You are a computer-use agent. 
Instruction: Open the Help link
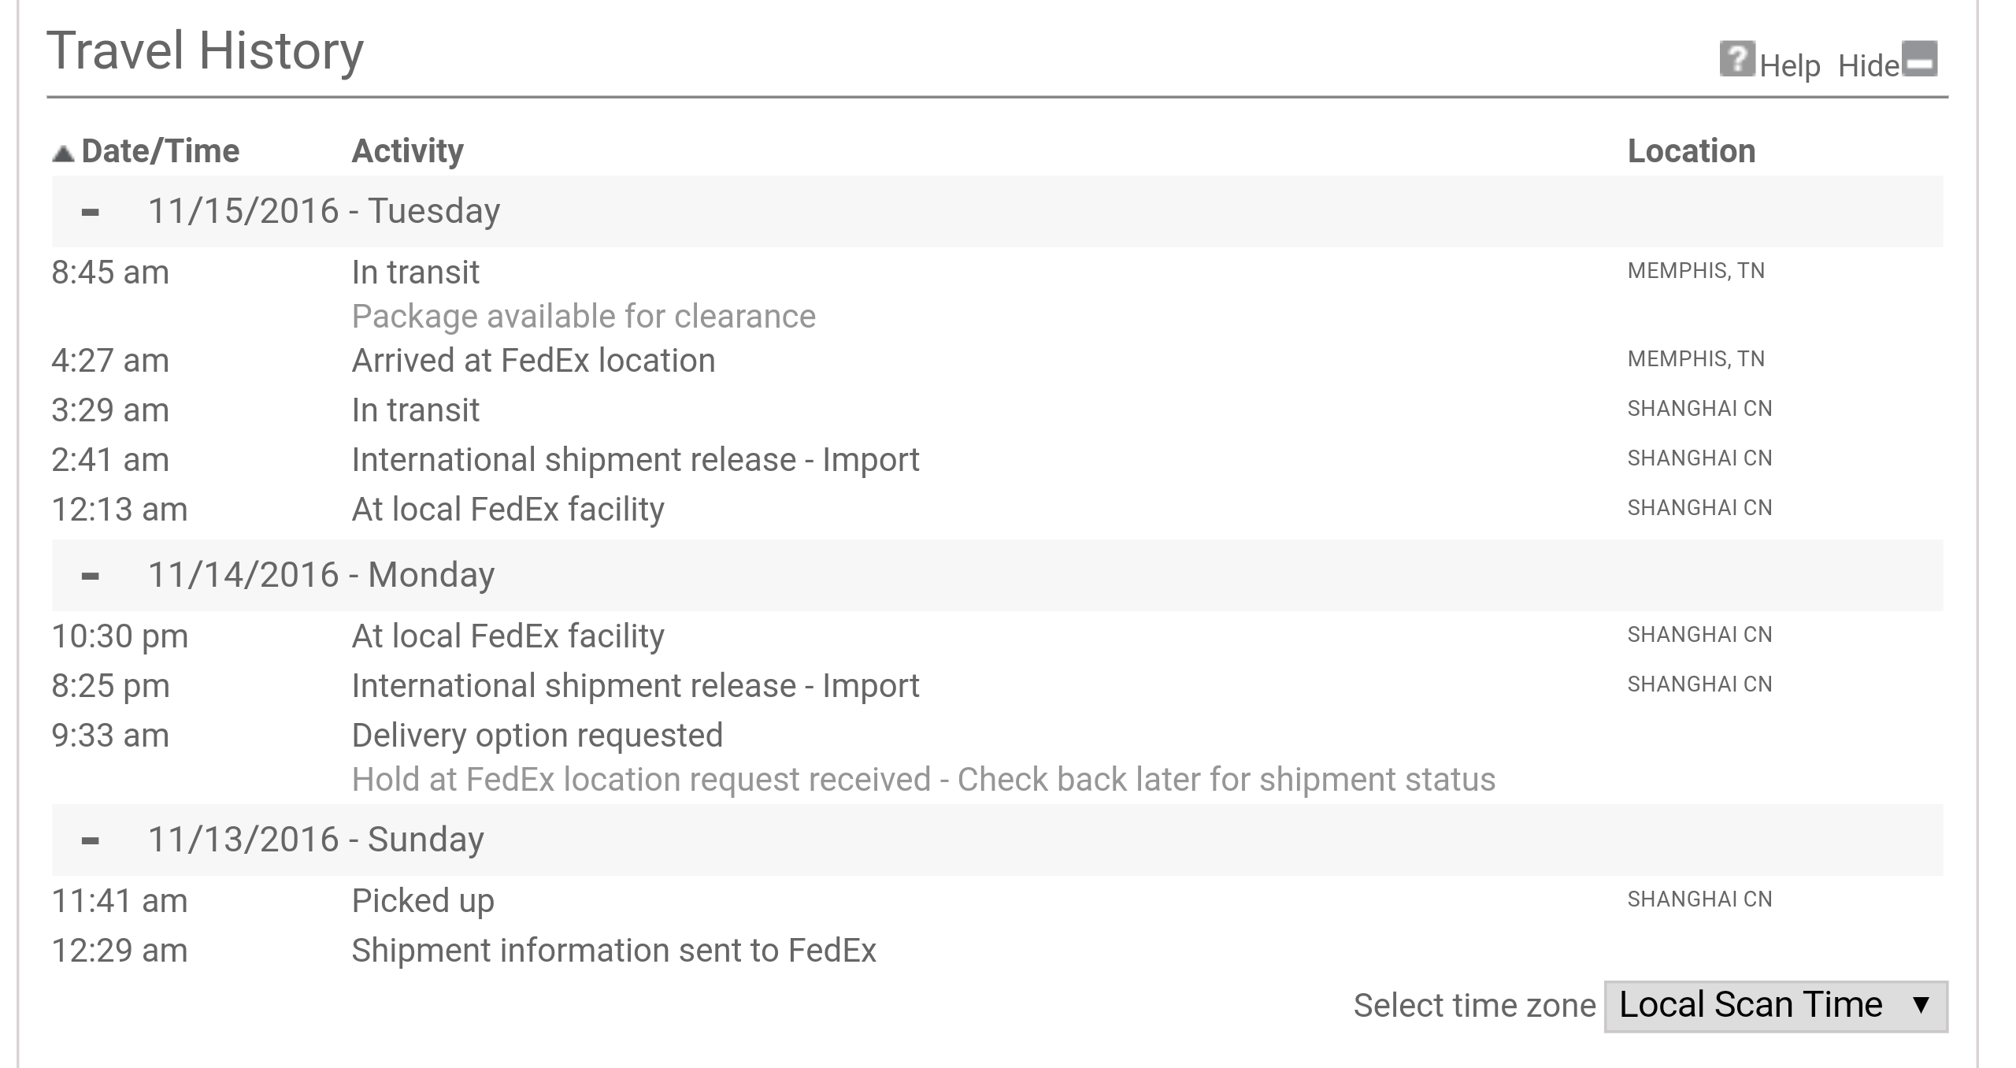click(x=1790, y=65)
